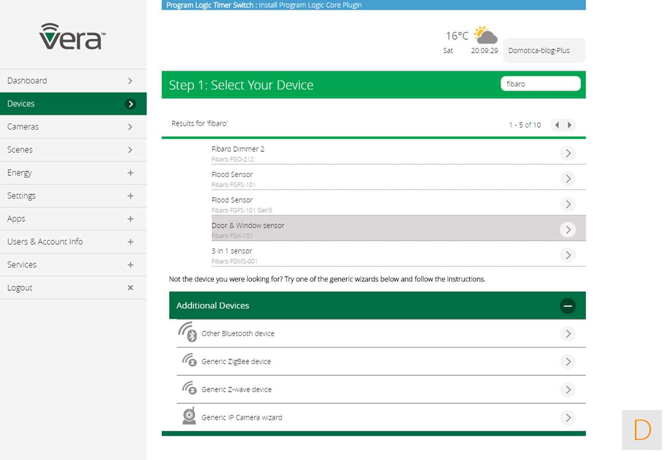The height and width of the screenshot is (460, 672).
Task: Click the Generic Z-wave device icon
Action: tap(189, 389)
